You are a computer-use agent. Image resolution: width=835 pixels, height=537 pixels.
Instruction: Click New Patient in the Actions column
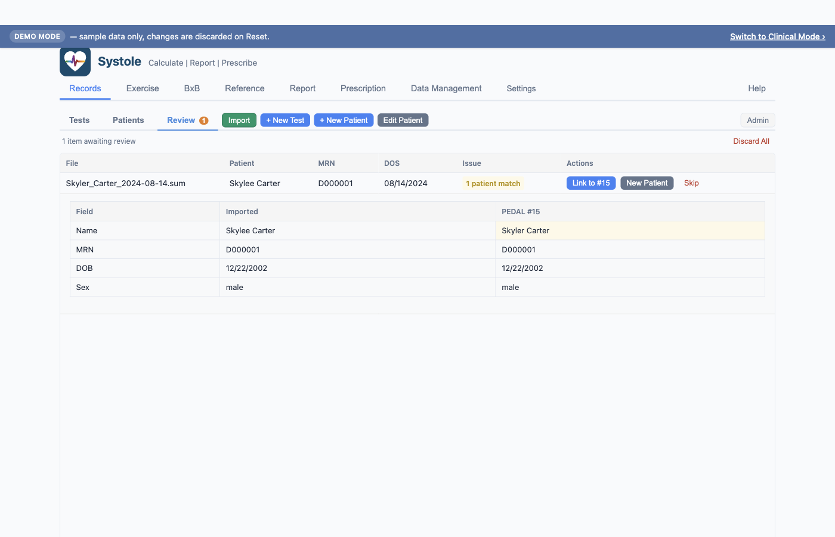coord(647,183)
